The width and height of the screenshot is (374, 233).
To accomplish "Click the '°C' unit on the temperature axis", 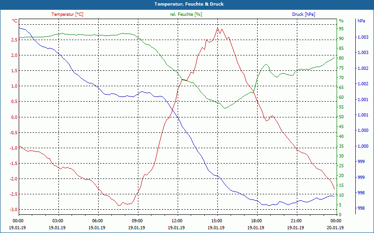I will (x=15, y=21).
